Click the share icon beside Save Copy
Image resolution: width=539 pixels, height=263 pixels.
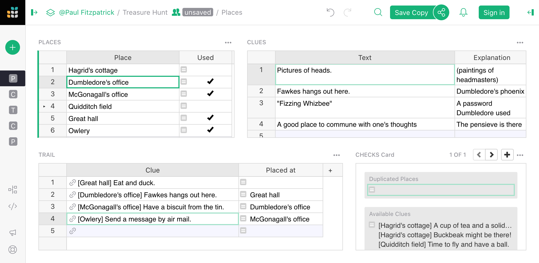coord(441,12)
